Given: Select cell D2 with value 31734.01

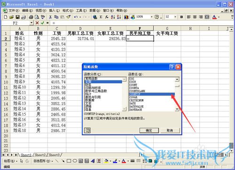Looking at the screenshot, I should click(80, 38).
